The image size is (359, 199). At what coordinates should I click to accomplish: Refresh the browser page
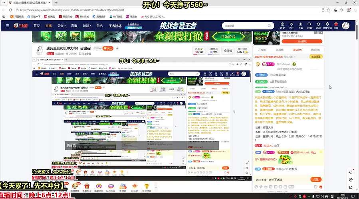pyautogui.click(x=10, y=10)
